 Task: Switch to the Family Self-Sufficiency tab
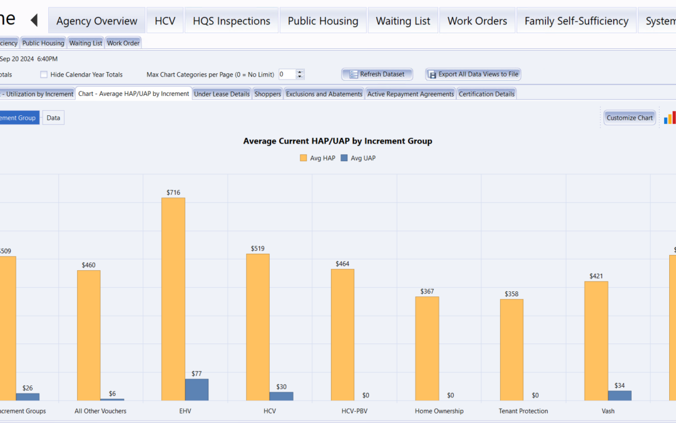pyautogui.click(x=576, y=21)
